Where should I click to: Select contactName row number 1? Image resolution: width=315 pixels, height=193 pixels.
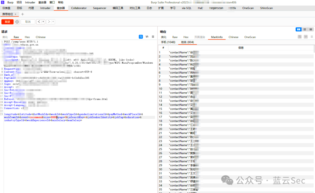236,52
